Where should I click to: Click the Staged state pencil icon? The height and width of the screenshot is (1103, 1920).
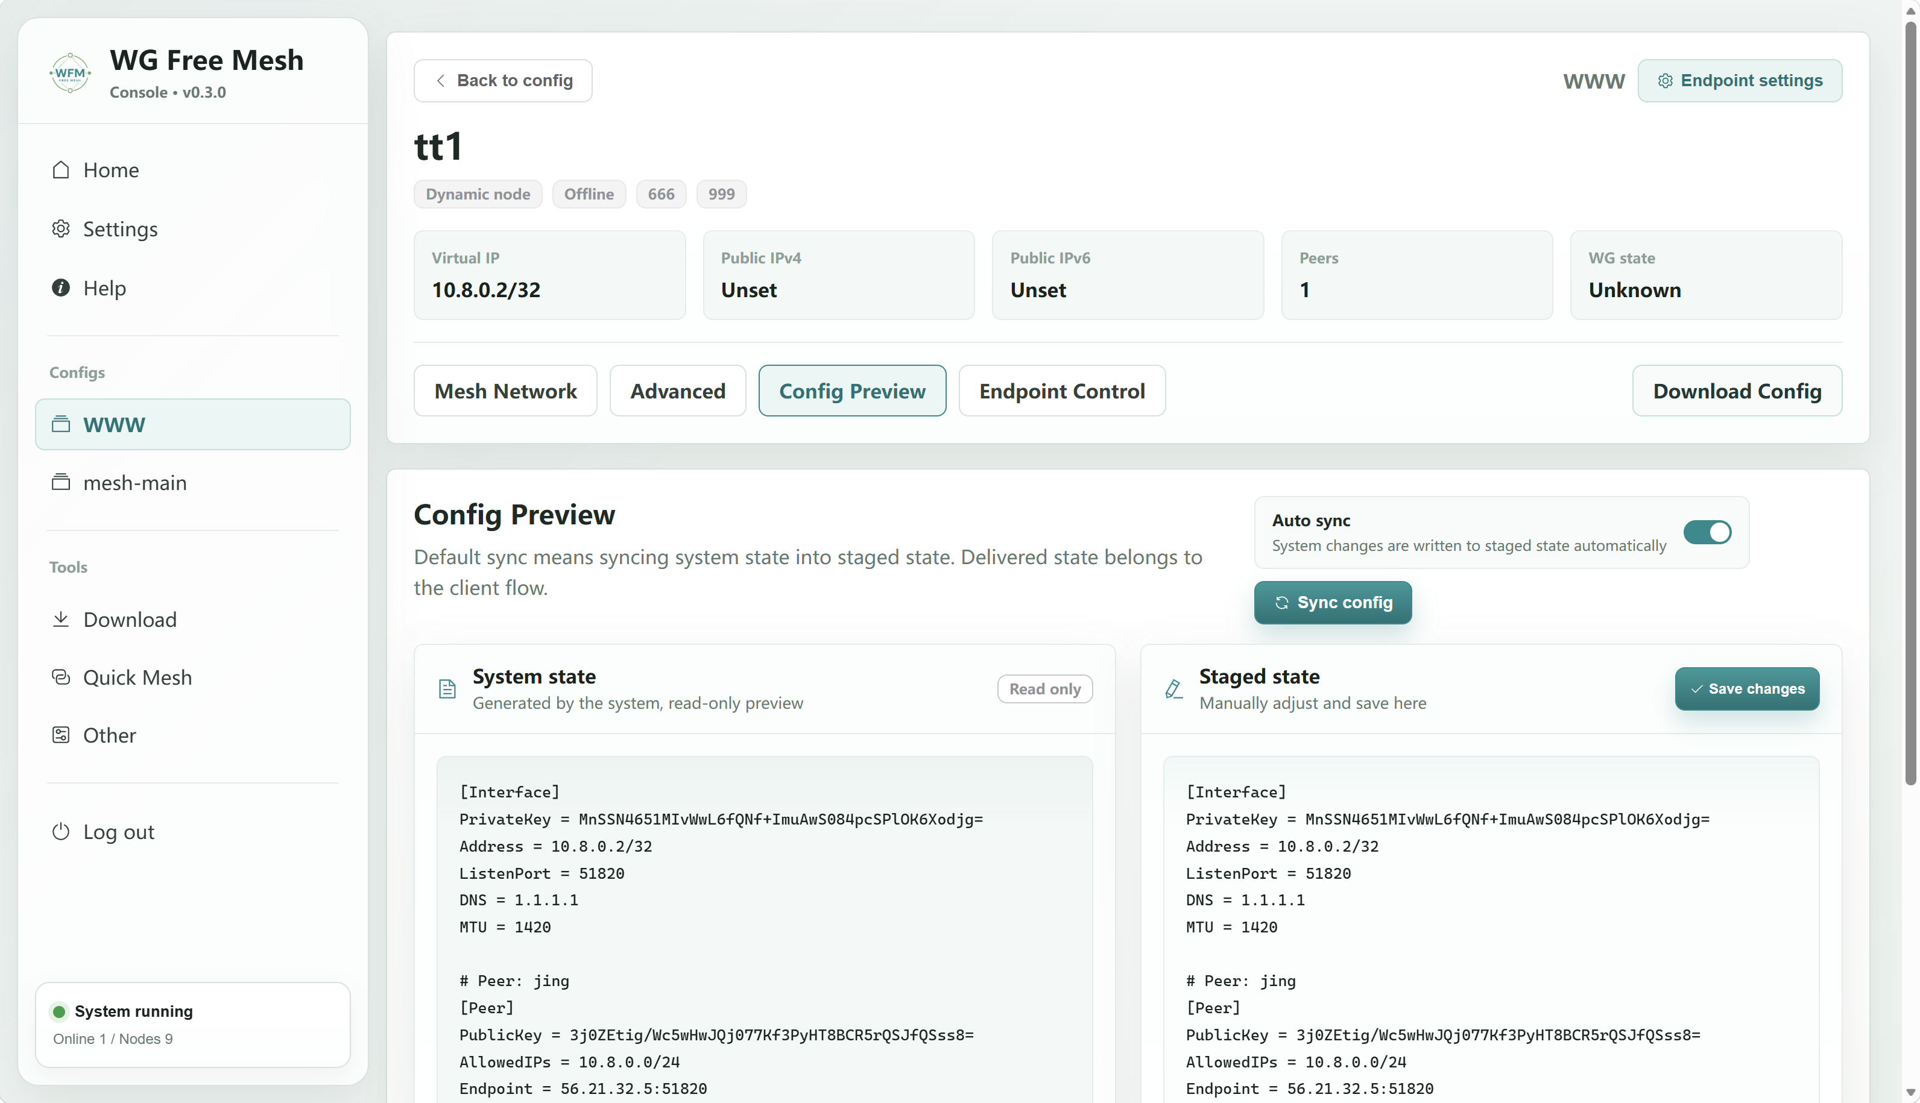[x=1173, y=688]
